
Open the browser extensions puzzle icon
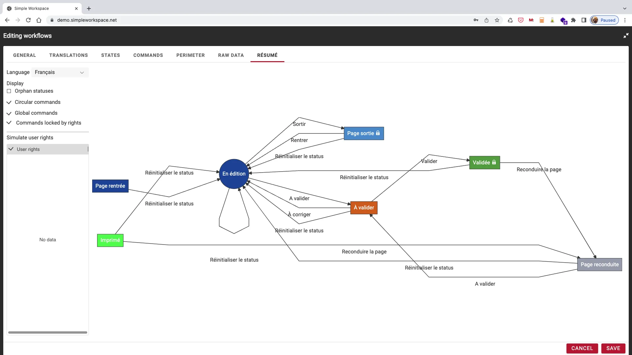[x=573, y=20]
